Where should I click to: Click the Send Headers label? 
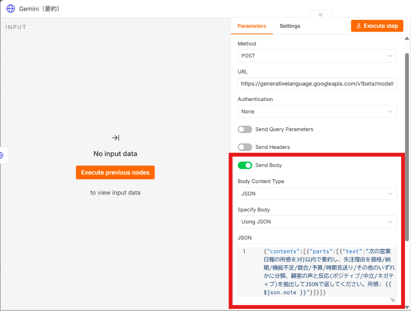(272, 147)
